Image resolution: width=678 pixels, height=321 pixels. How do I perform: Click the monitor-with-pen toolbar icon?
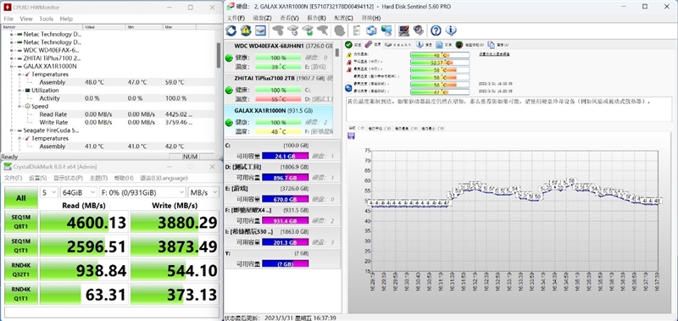[404, 30]
